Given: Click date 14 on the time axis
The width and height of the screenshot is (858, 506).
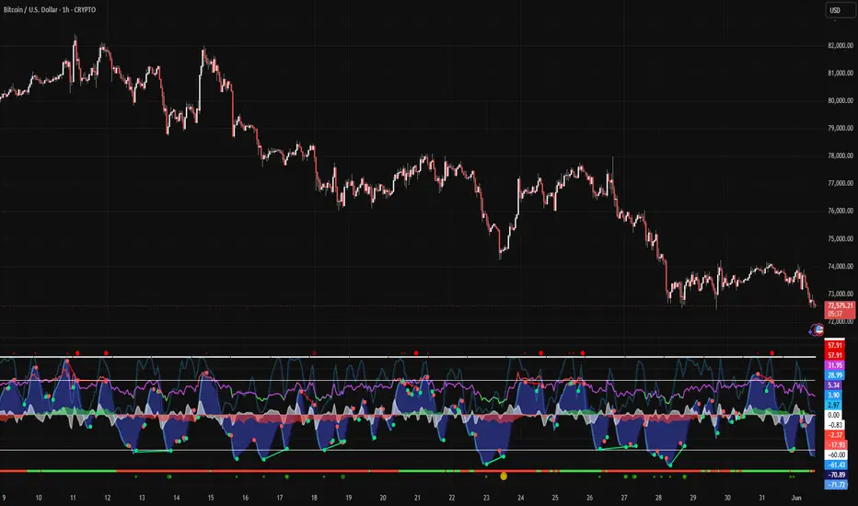Looking at the screenshot, I should click(x=176, y=498).
